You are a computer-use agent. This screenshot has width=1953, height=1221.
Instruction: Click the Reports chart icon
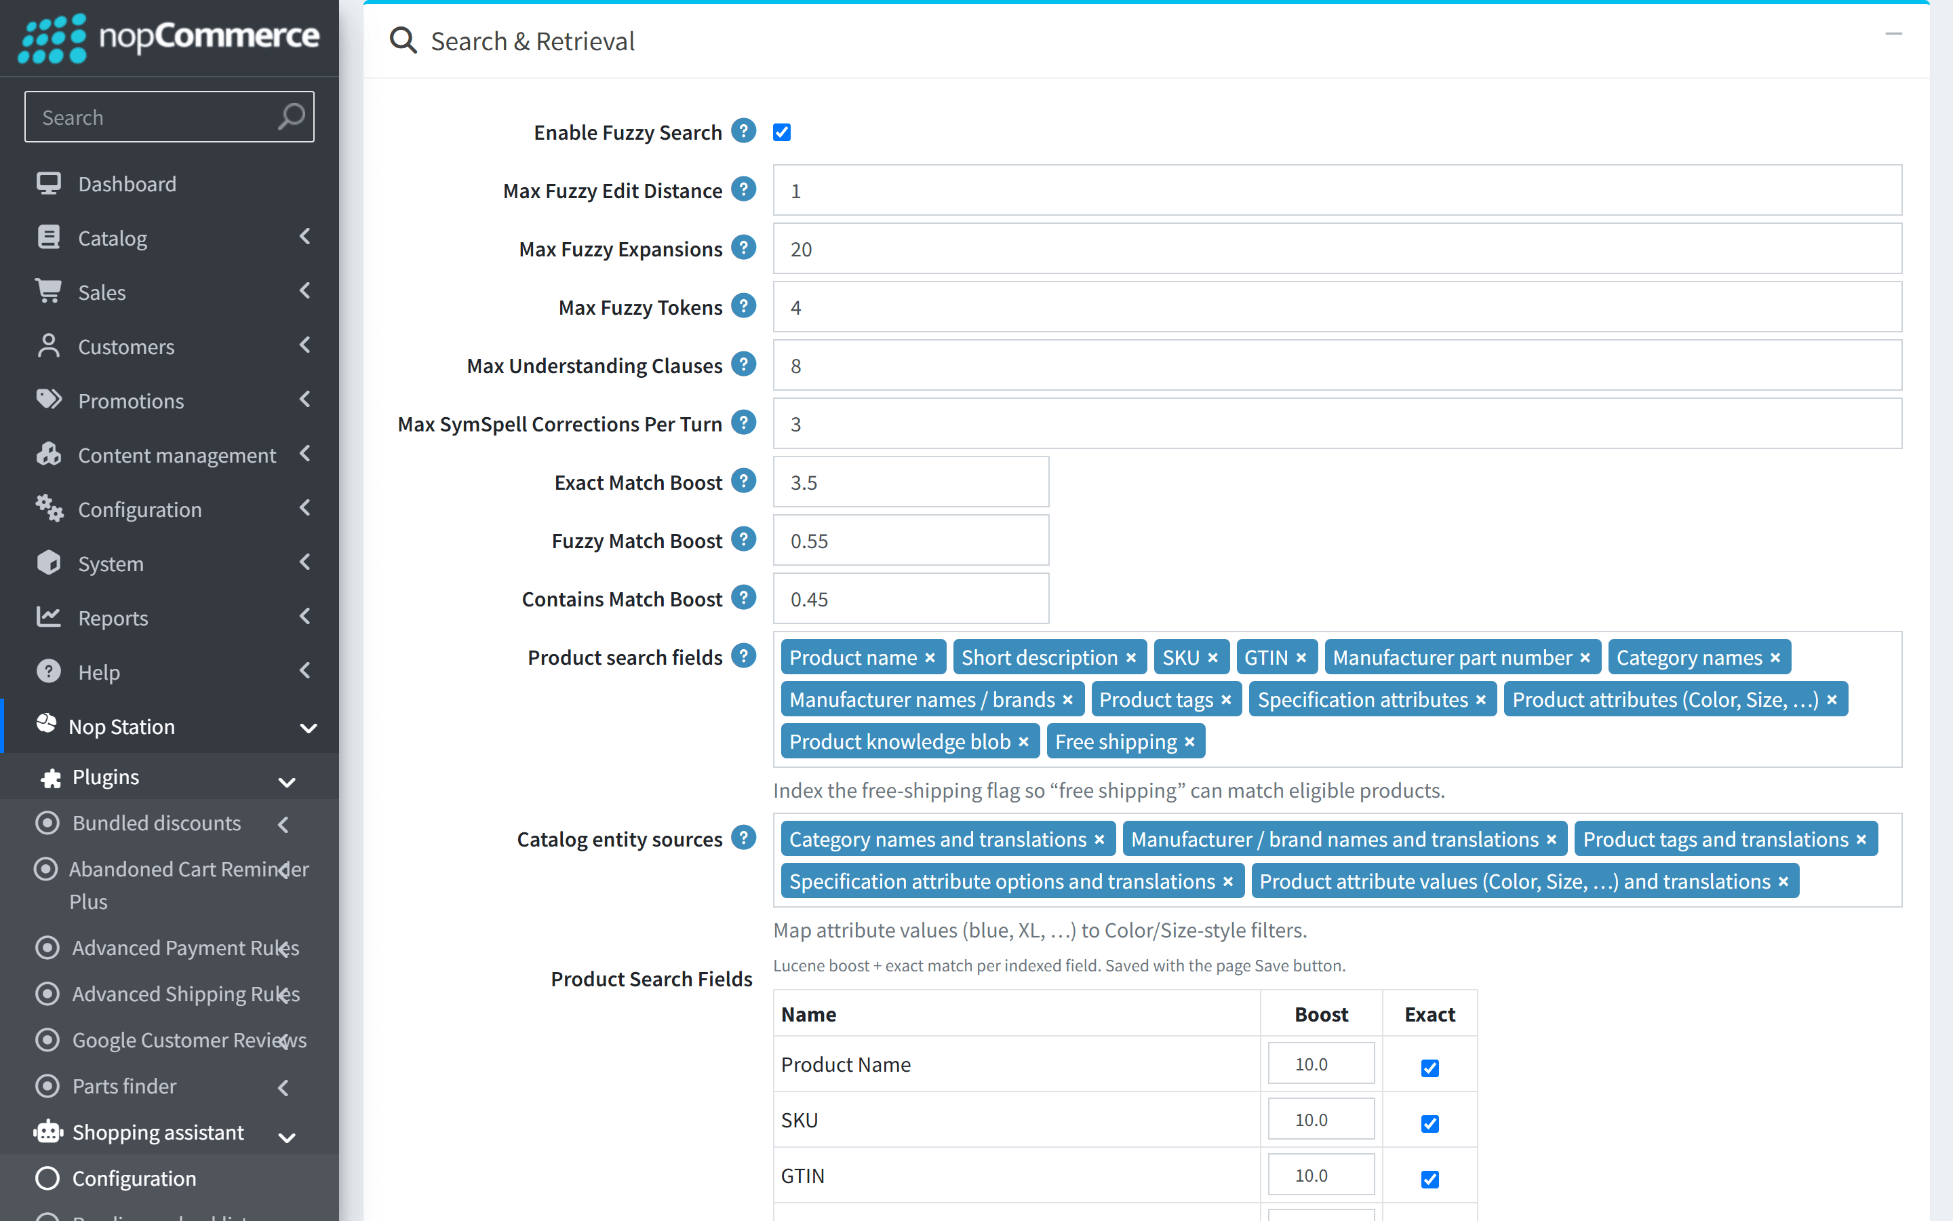tap(48, 617)
